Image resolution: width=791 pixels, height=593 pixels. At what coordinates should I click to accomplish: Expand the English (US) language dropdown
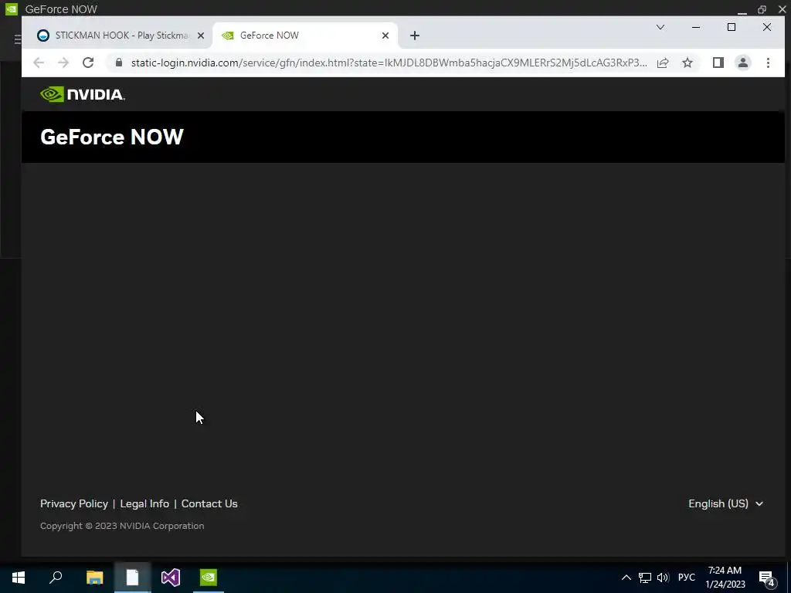tap(726, 503)
